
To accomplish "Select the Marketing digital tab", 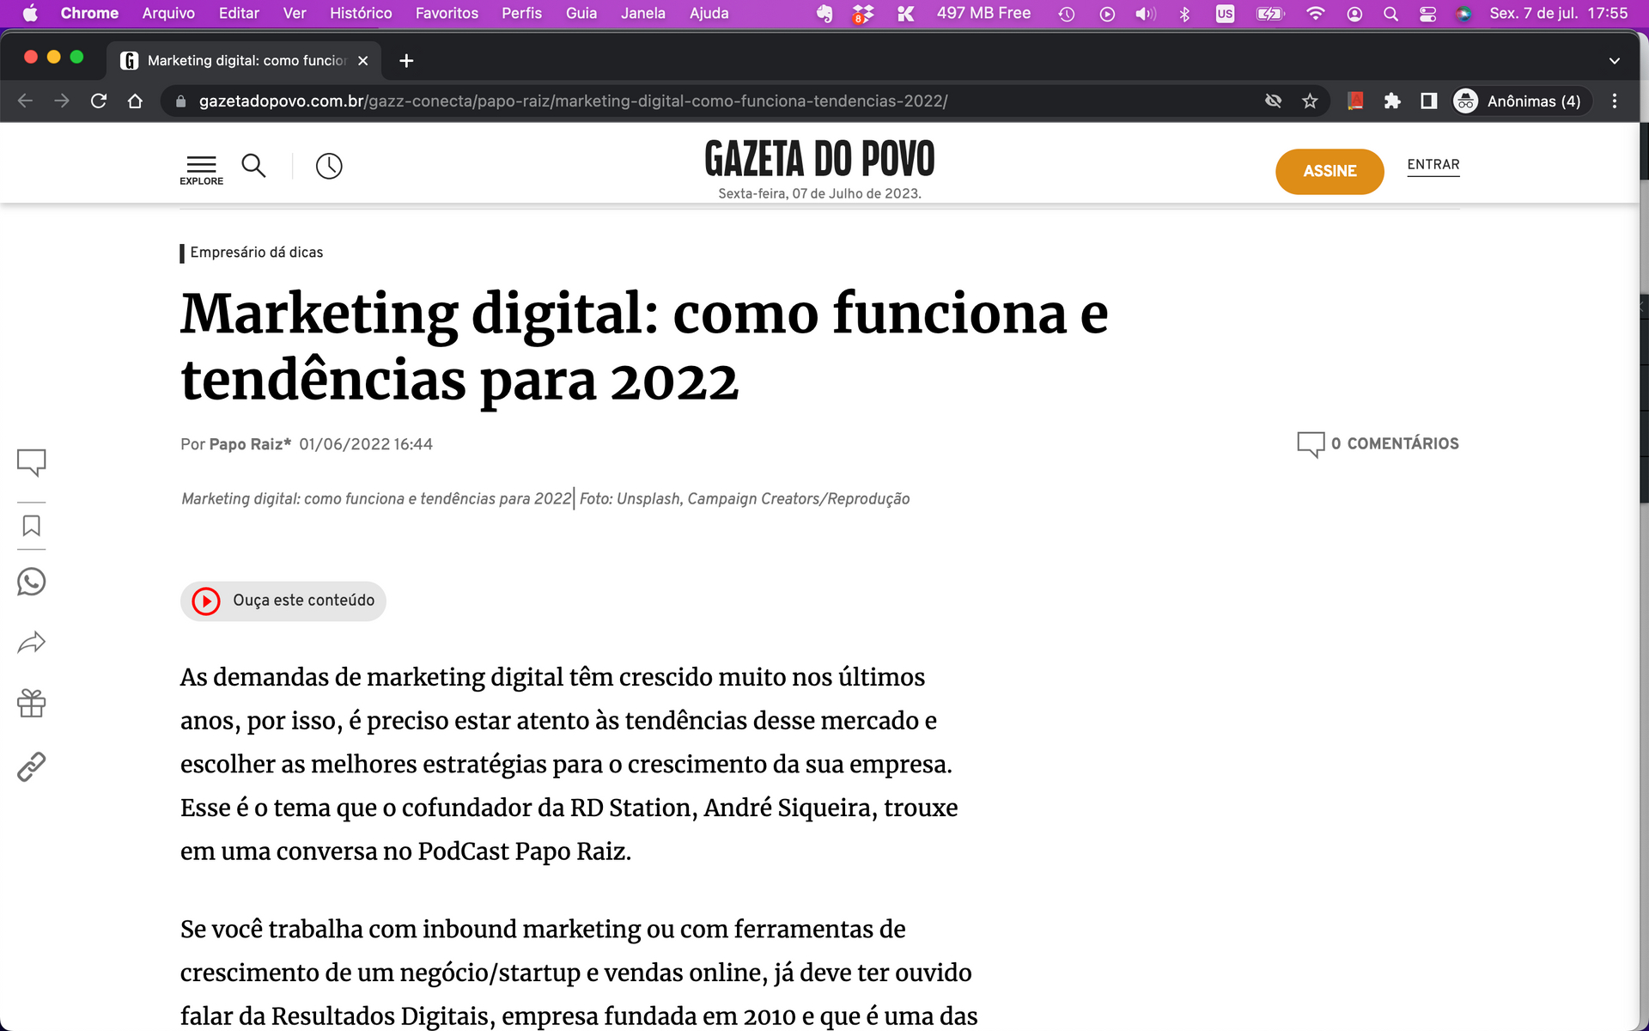I will pyautogui.click(x=245, y=60).
